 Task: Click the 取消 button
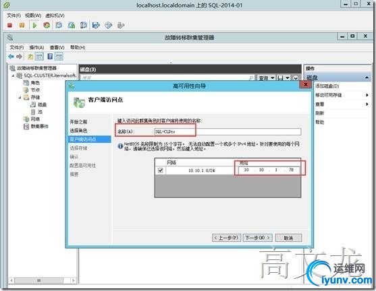pyautogui.click(x=288, y=238)
